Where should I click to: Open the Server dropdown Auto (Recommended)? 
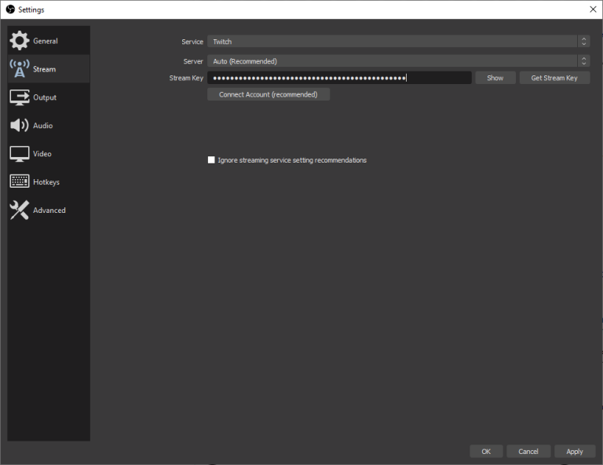398,60
